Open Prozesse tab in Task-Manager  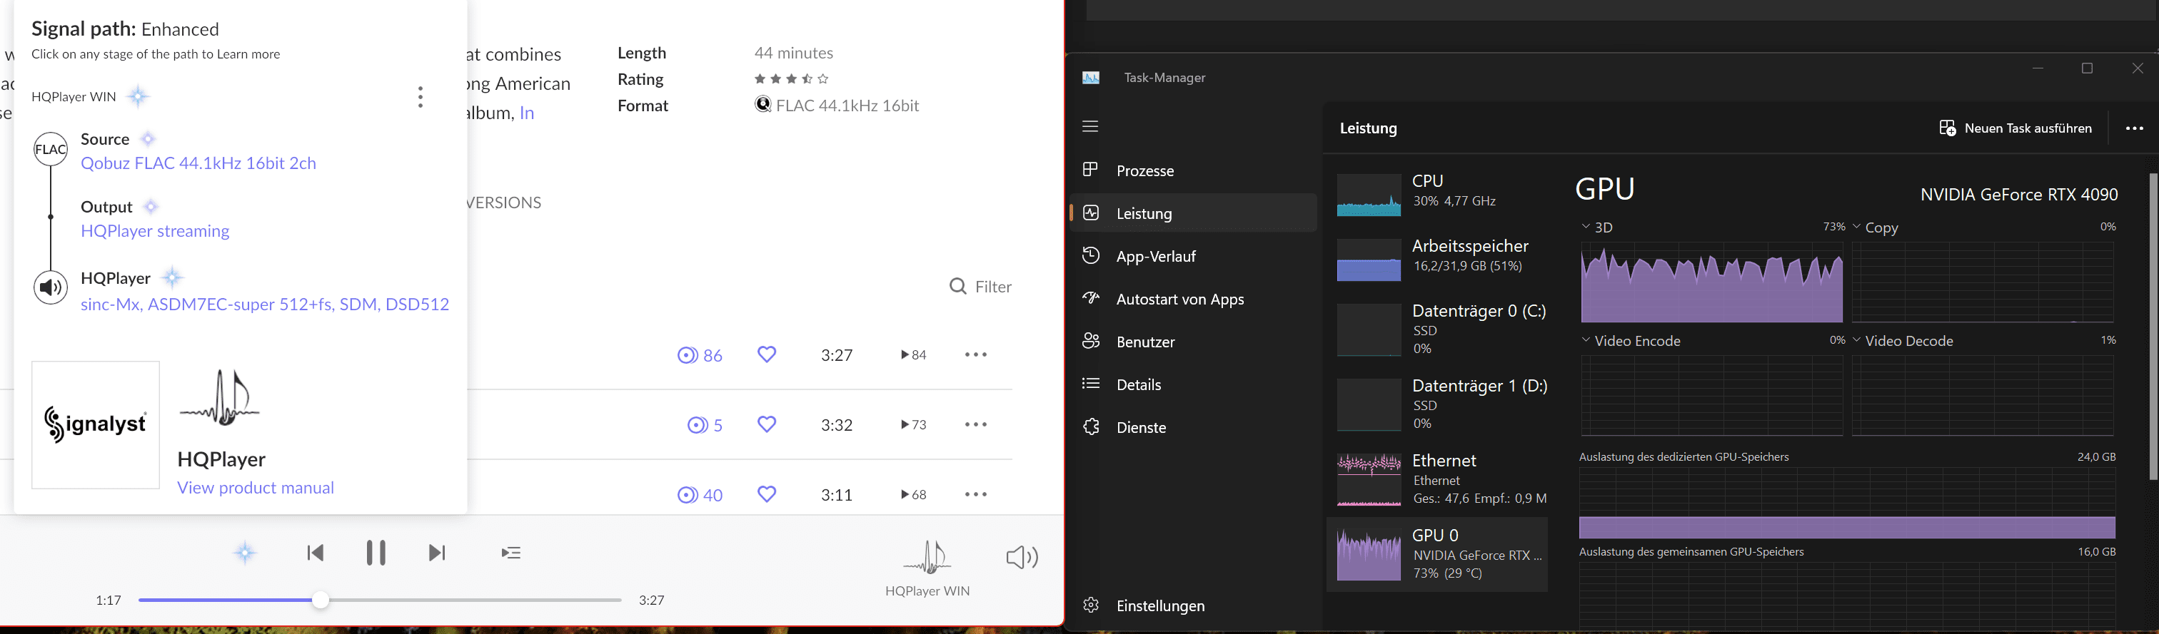pyautogui.click(x=1194, y=171)
